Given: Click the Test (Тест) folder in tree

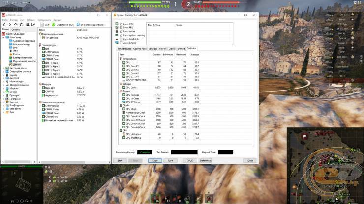Looking at the screenshot, I should [10, 112].
